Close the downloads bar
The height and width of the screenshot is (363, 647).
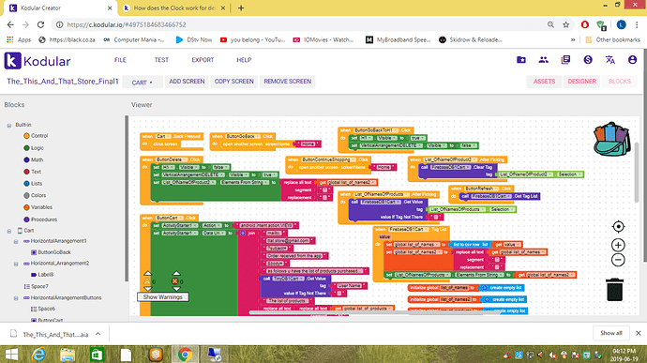pyautogui.click(x=638, y=333)
